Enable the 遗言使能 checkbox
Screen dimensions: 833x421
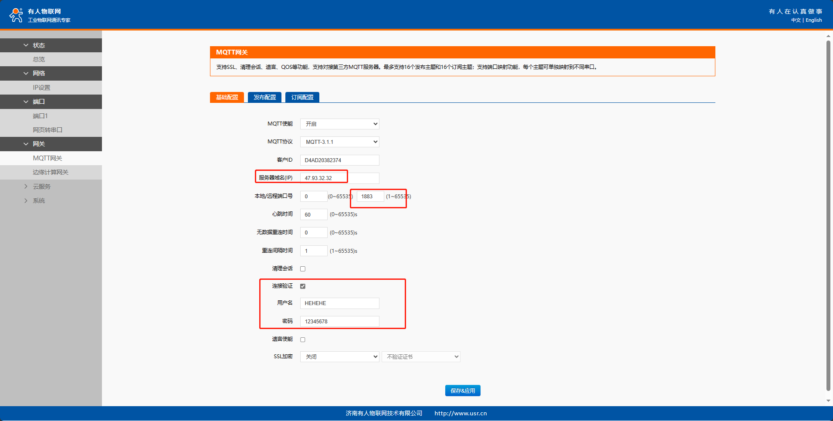coord(303,340)
